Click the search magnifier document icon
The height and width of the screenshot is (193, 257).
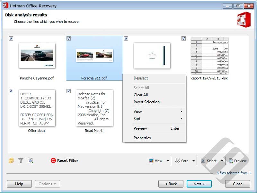point(31,161)
